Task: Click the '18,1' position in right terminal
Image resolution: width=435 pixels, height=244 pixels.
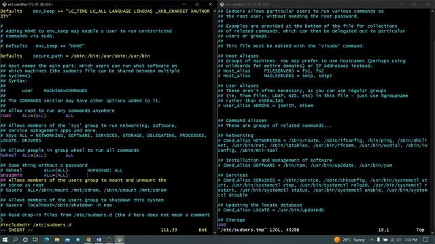Action: (x=383, y=230)
